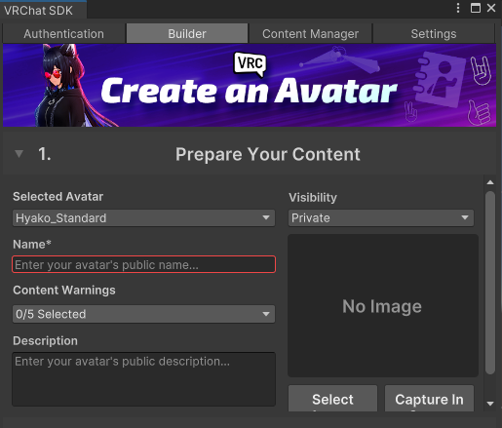Image resolution: width=502 pixels, height=428 pixels.
Task: Maximize the VRChat SDK window
Action: pos(476,8)
